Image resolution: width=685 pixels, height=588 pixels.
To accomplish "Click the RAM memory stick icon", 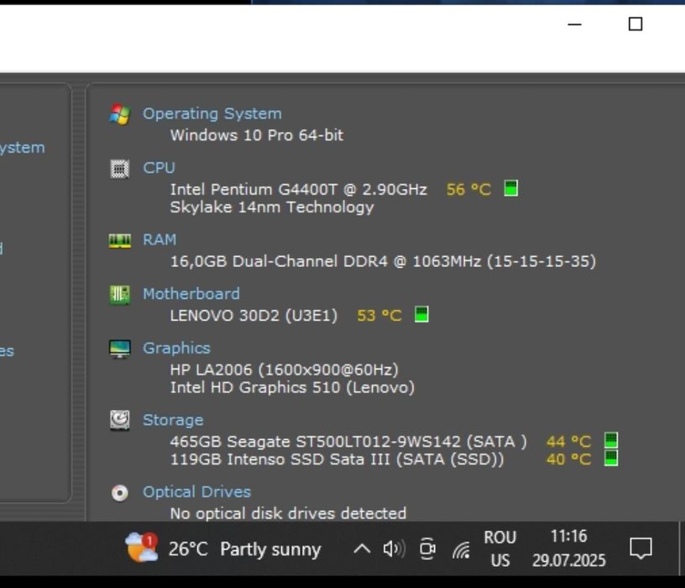I will 120,240.
